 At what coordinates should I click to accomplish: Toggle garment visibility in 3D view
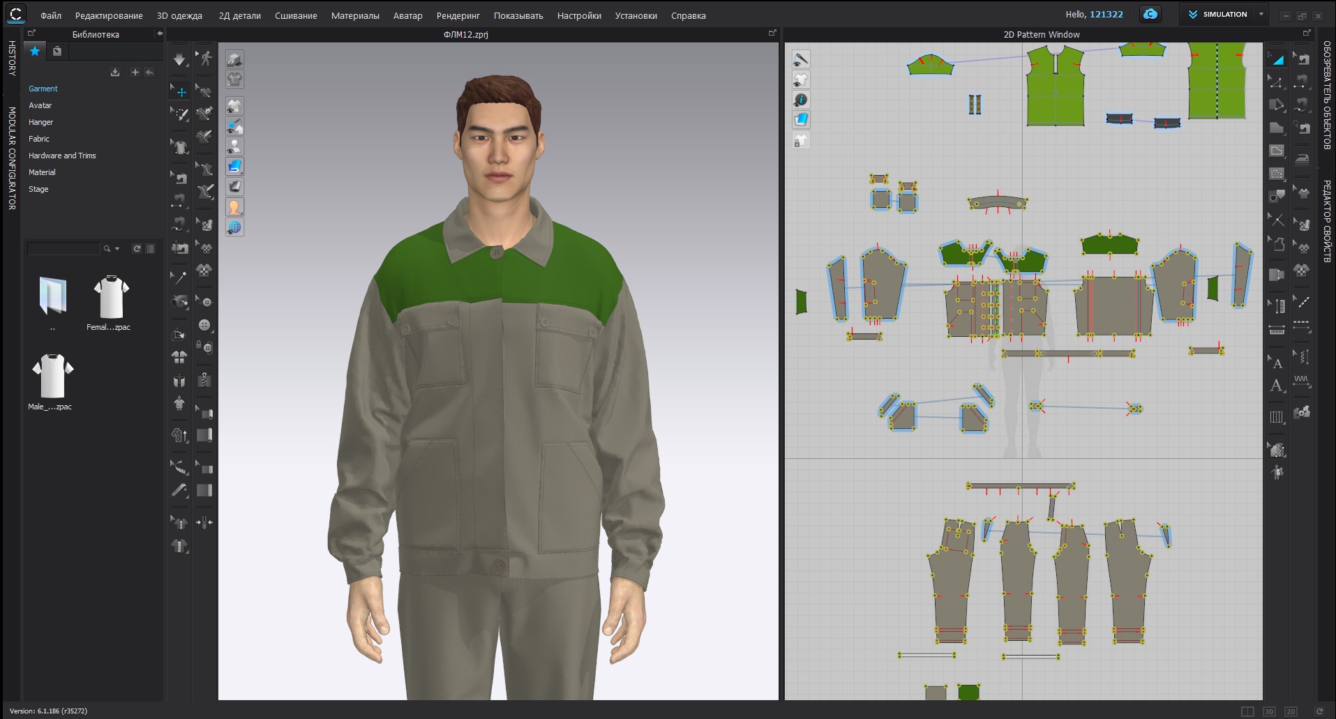[234, 106]
